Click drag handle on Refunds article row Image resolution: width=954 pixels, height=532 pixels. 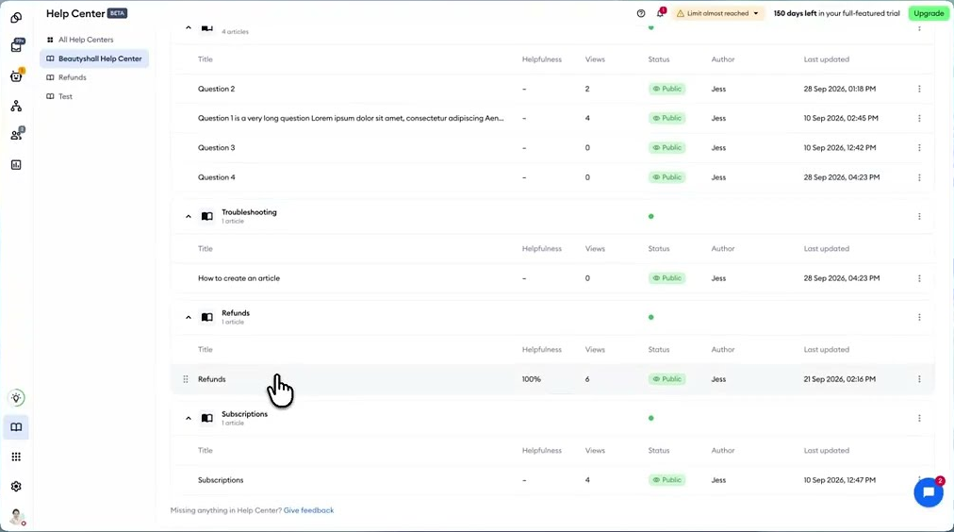186,379
